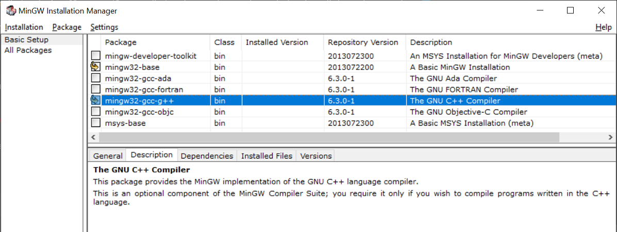
Task: Open the Settings menu
Action: (104, 27)
